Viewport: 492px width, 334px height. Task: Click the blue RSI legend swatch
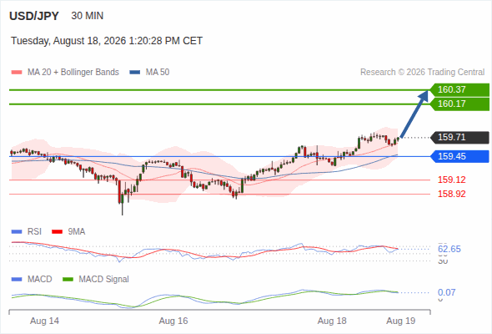coord(17,232)
